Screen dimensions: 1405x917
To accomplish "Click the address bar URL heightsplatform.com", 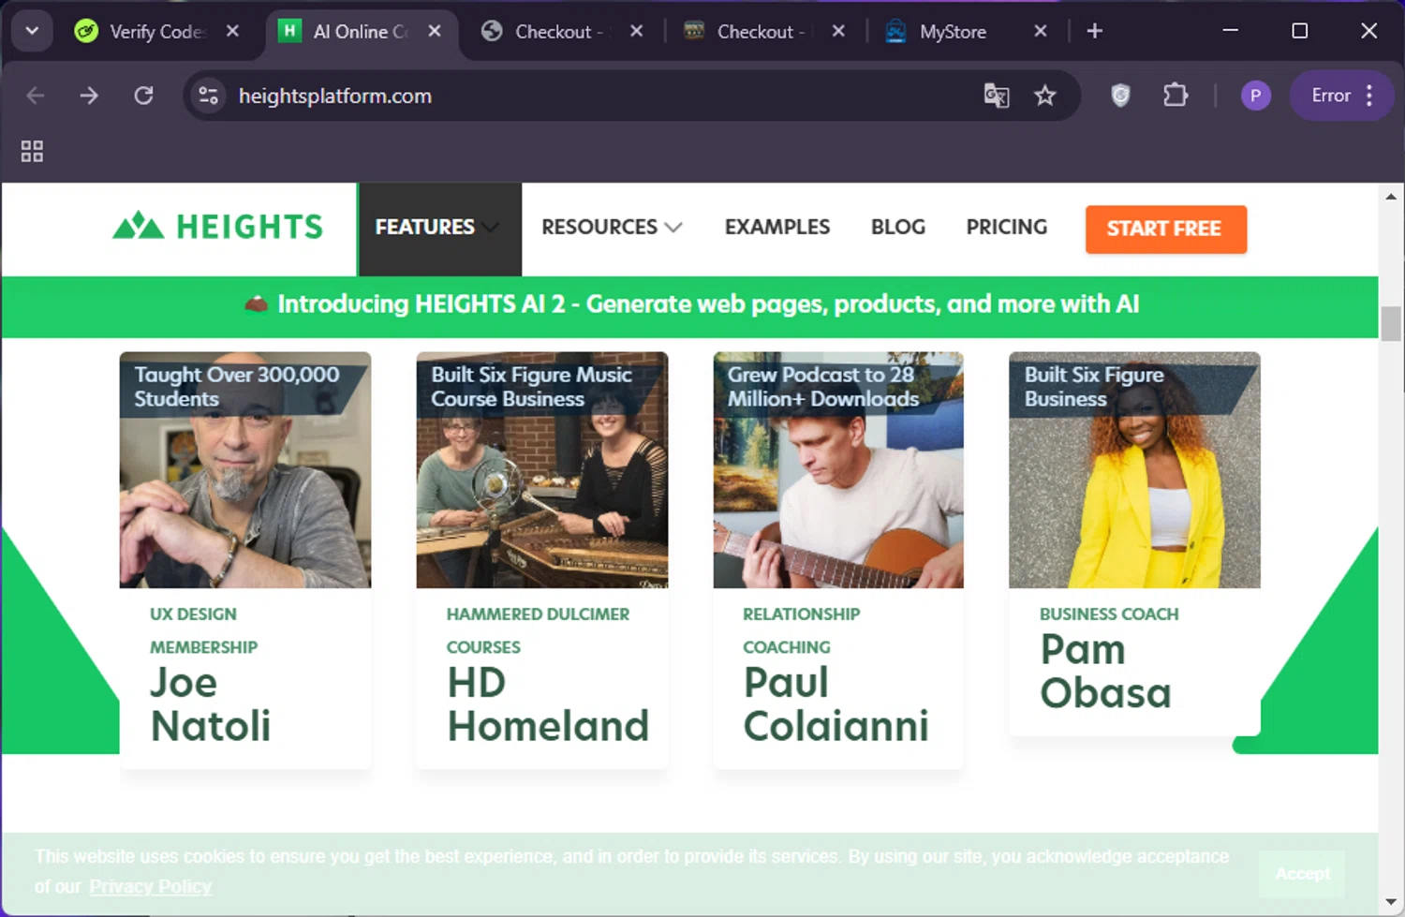I will 335,96.
